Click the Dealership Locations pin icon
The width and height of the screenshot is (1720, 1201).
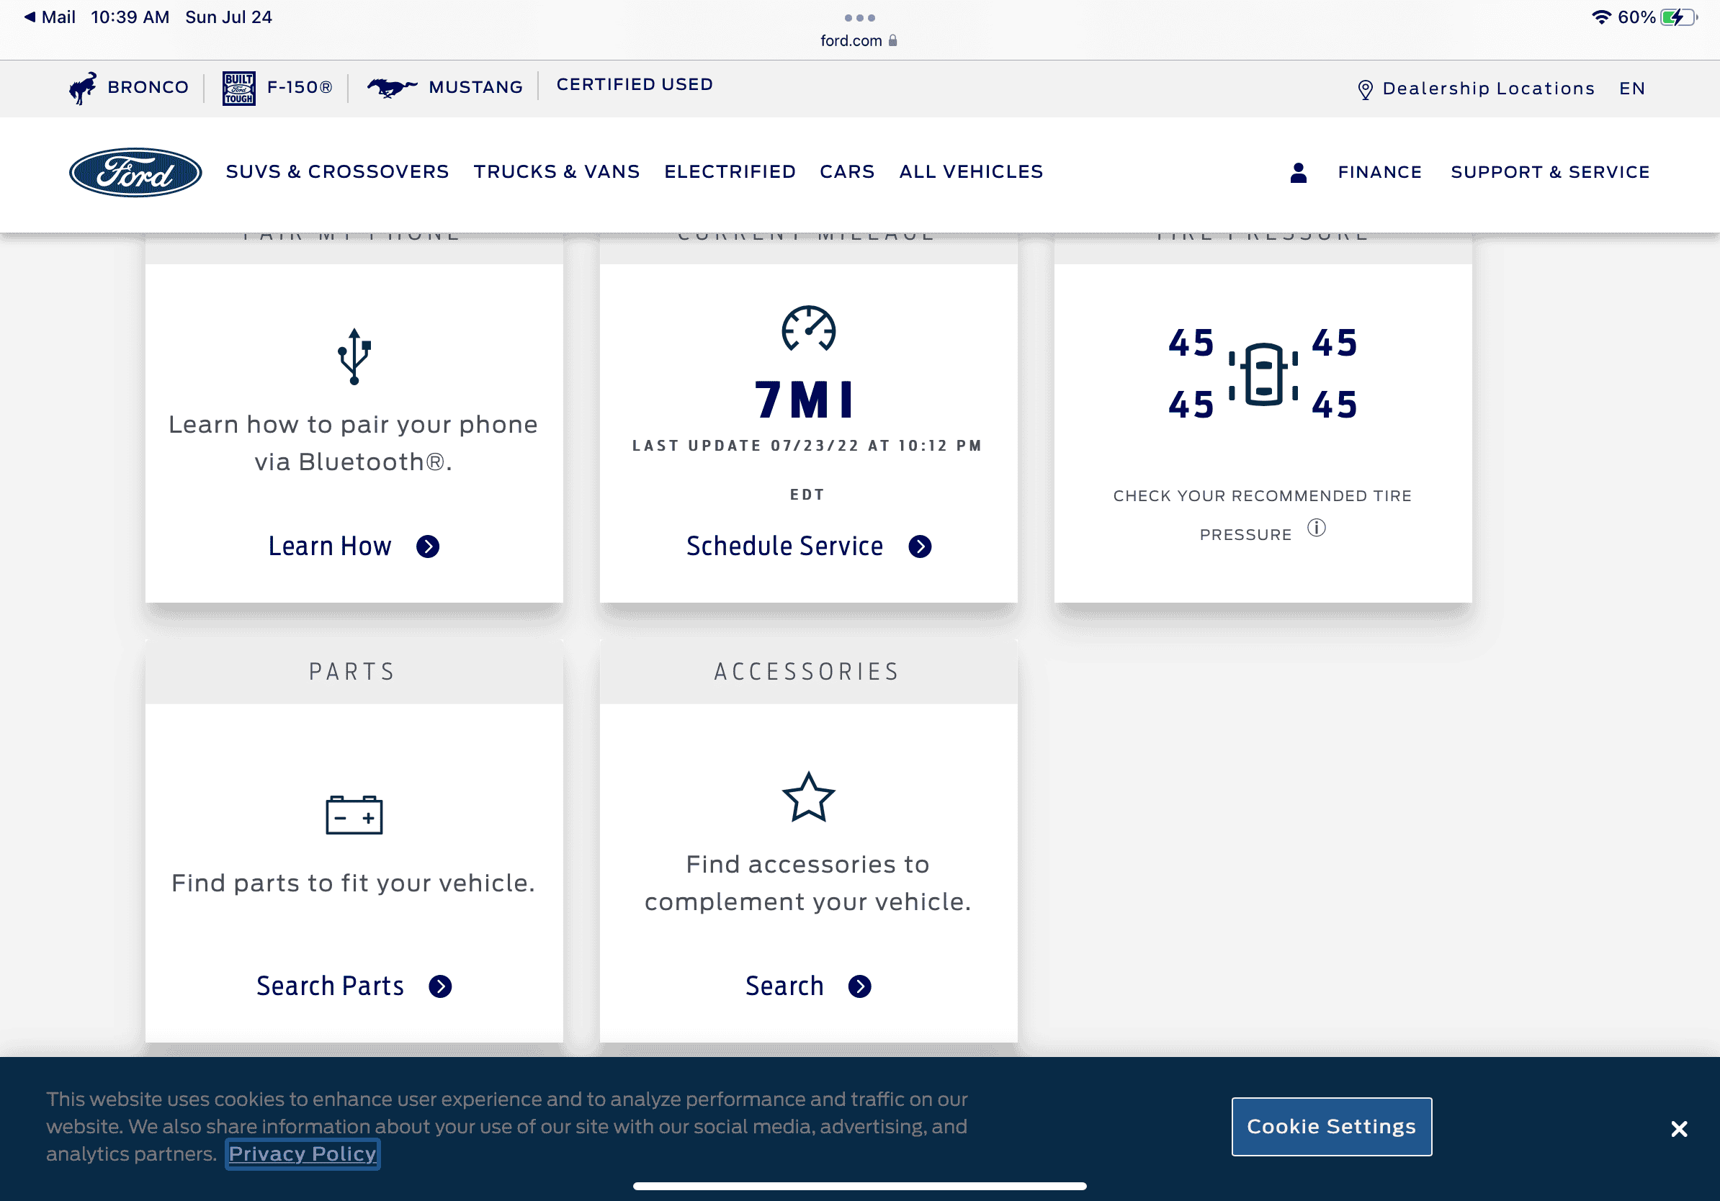pyautogui.click(x=1365, y=89)
